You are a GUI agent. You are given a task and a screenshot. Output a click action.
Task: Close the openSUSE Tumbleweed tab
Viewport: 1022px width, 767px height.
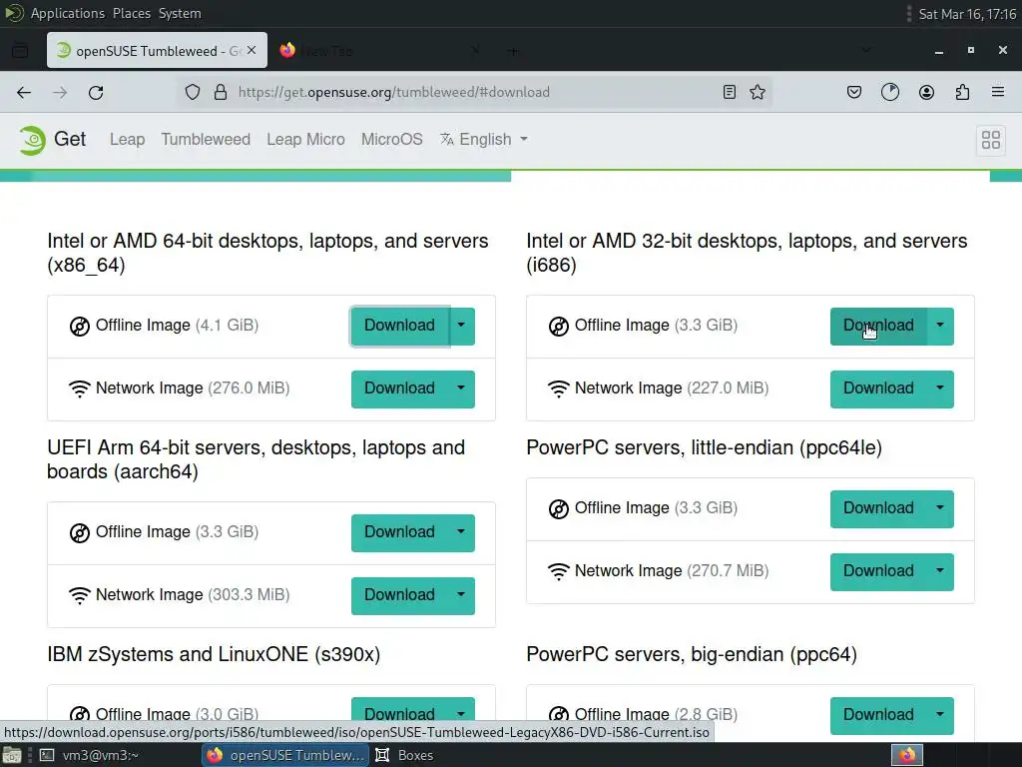pyautogui.click(x=252, y=50)
